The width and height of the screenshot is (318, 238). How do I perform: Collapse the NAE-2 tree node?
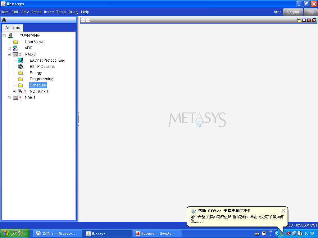[9, 54]
